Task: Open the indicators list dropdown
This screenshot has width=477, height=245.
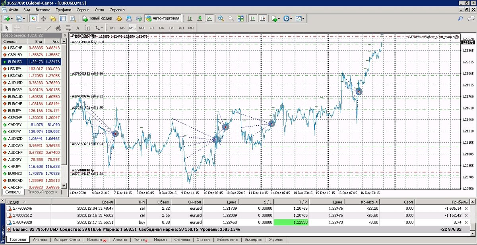Action: coord(276,18)
